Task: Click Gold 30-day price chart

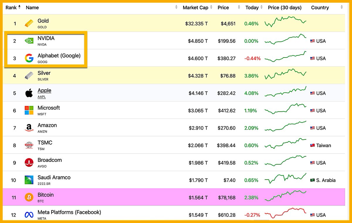Action: (285, 22)
